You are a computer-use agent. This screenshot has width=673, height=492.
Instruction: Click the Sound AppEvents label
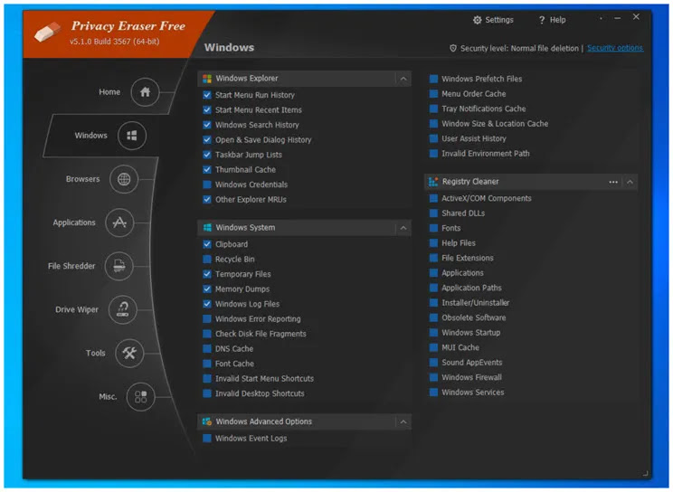click(x=471, y=363)
